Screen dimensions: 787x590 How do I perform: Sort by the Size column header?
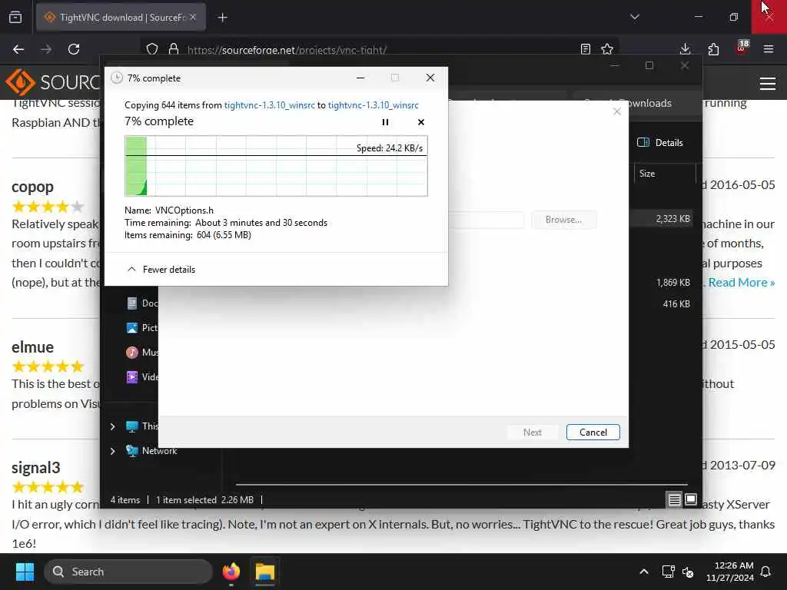point(664,174)
